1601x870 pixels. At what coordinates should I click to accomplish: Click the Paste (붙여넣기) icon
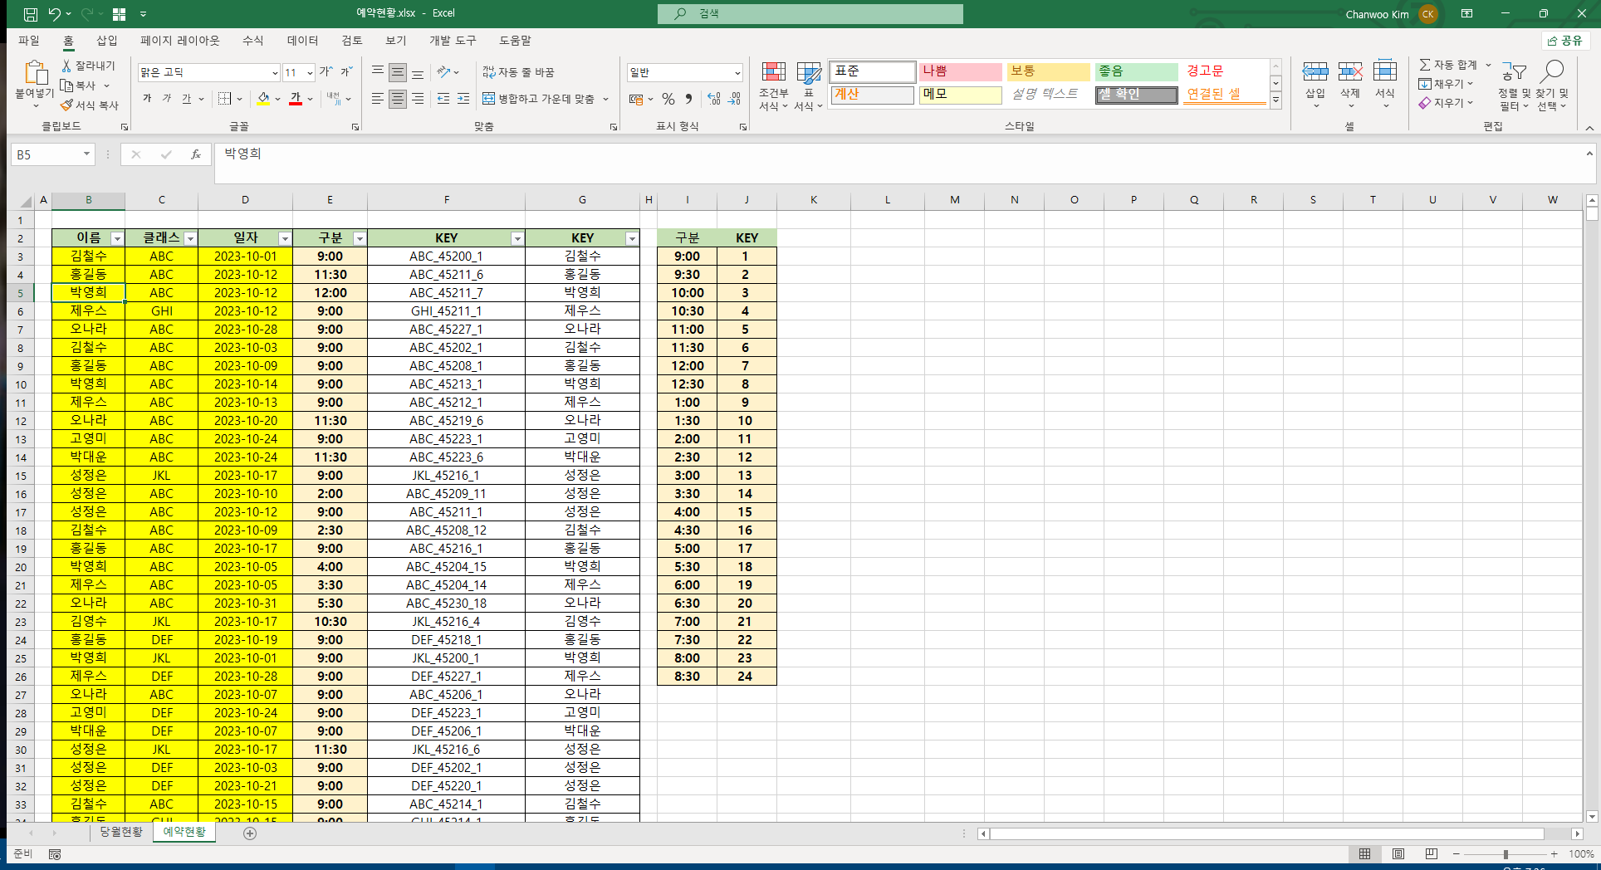34,73
